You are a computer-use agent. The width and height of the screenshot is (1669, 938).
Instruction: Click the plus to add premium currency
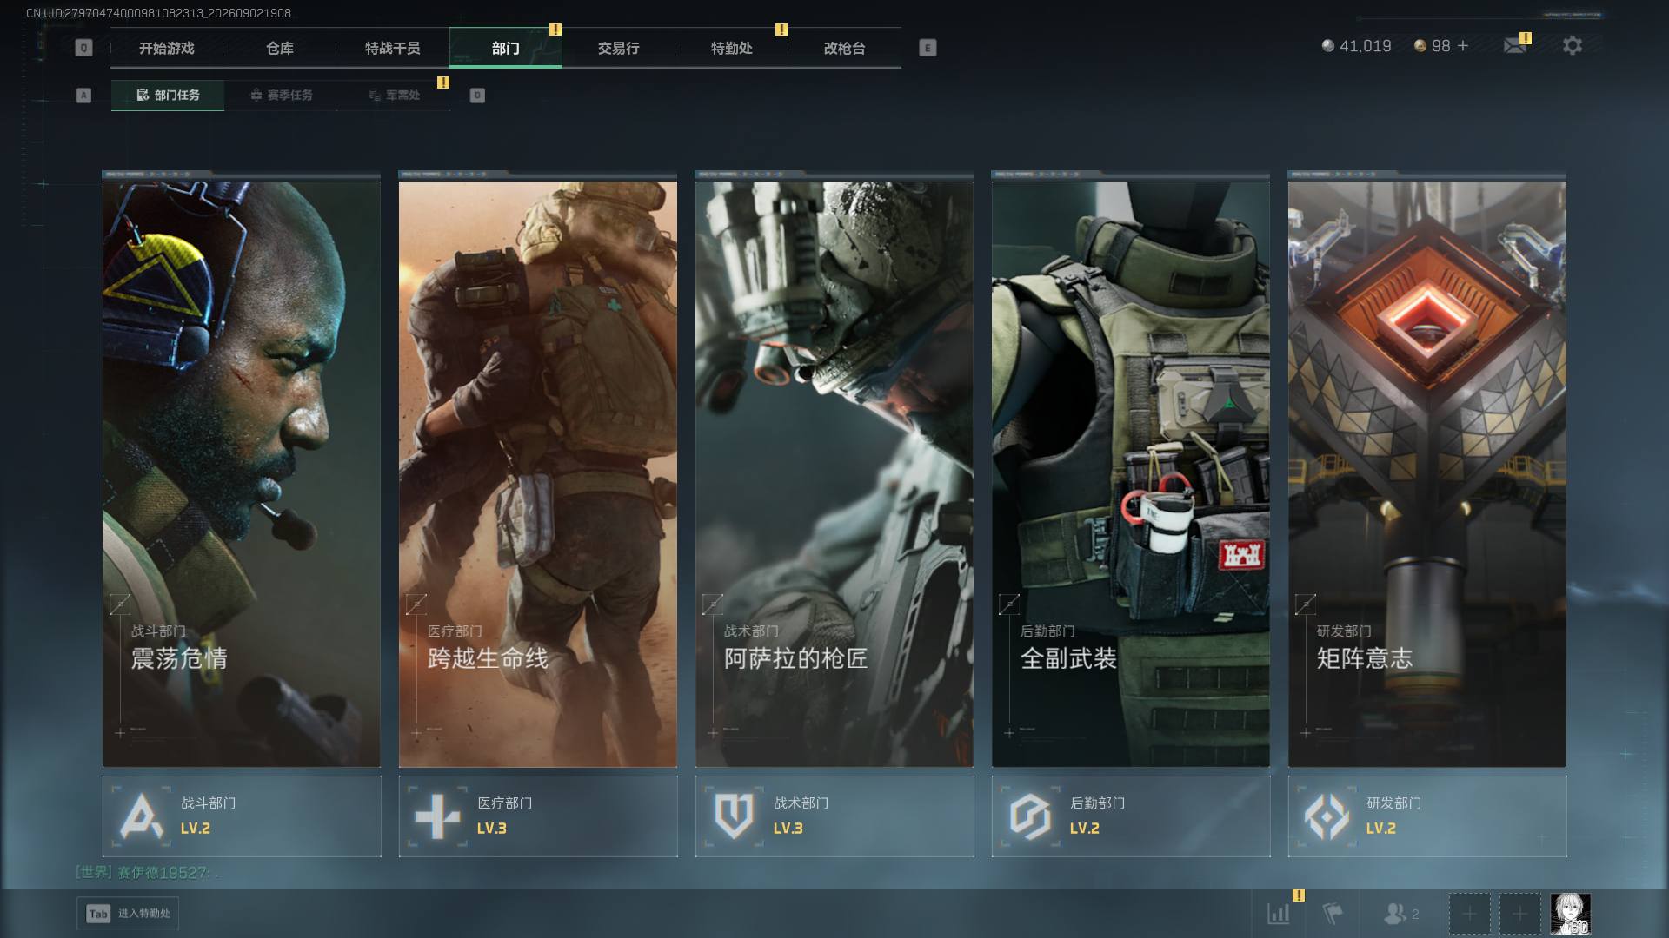[1463, 45]
